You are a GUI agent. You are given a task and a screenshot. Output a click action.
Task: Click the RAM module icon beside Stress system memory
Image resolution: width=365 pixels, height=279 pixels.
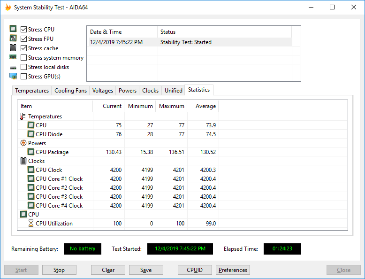13,57
